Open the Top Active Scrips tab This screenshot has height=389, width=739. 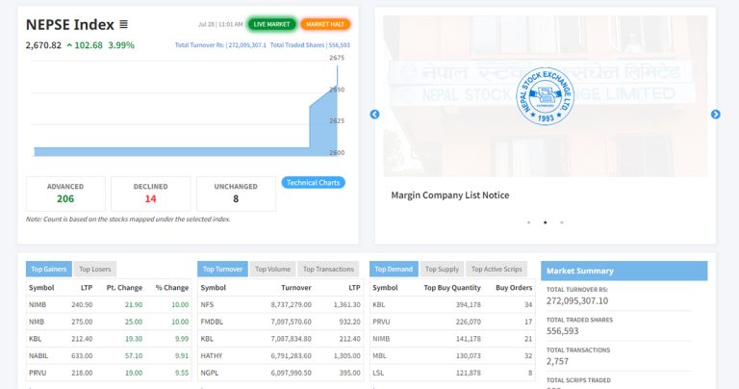pyautogui.click(x=496, y=270)
